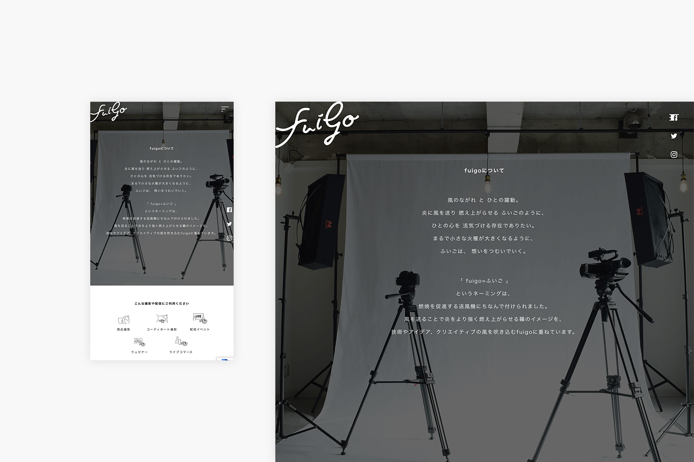The image size is (694, 462).
Task: Click Twitter icon in mobile preview
Action: (x=229, y=224)
